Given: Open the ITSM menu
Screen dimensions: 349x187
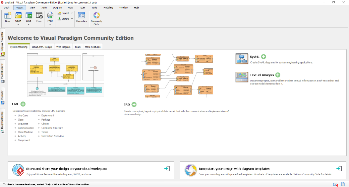Looking at the screenshot, I should [x=32, y=8].
